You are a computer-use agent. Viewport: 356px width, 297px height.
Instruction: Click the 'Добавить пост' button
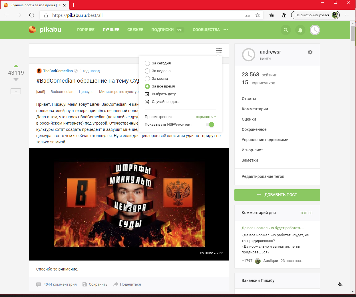coord(277,195)
